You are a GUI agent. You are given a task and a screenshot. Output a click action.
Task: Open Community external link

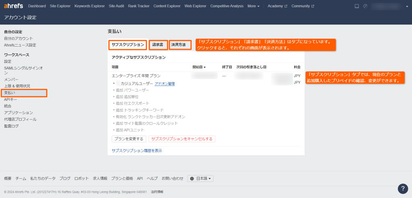[x=303, y=6]
